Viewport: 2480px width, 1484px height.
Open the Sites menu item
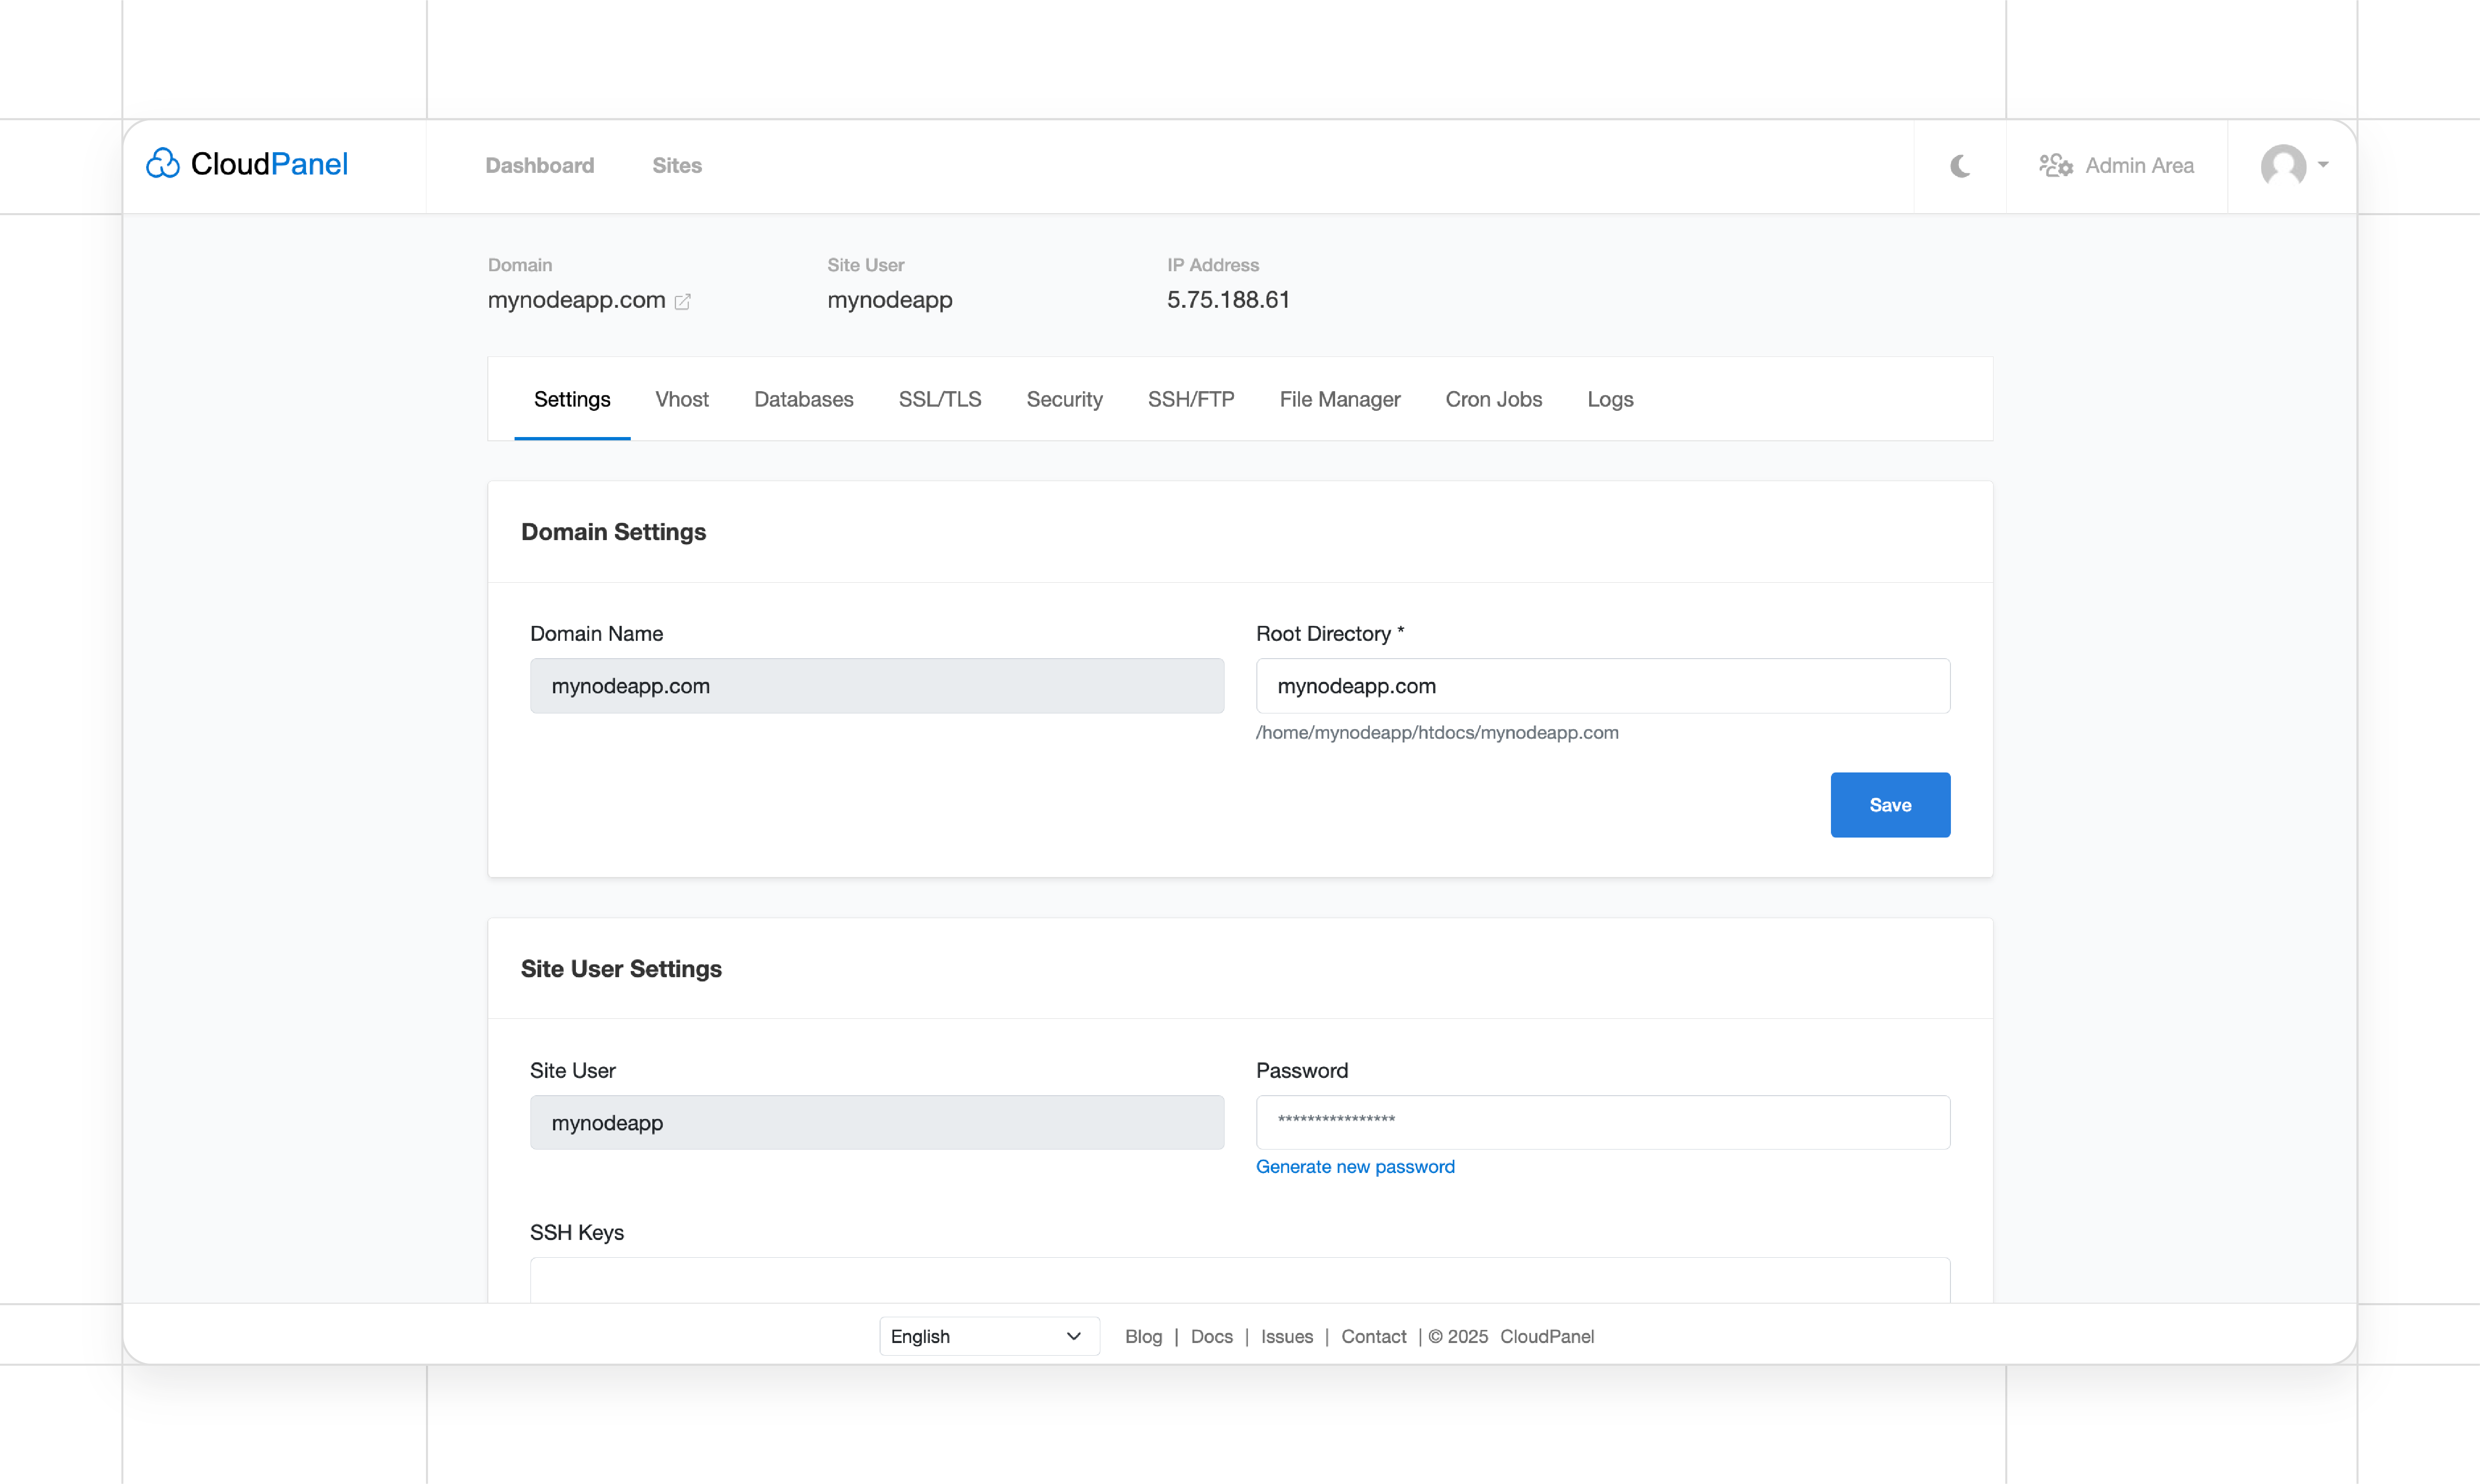(676, 165)
